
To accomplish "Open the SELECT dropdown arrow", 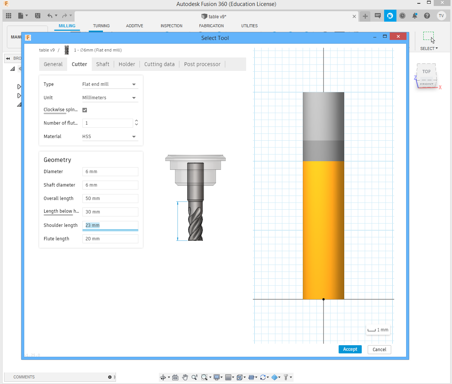I will (437, 48).
